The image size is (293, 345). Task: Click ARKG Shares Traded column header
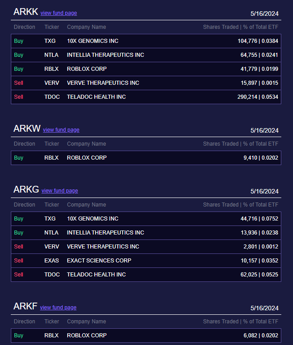point(241,205)
